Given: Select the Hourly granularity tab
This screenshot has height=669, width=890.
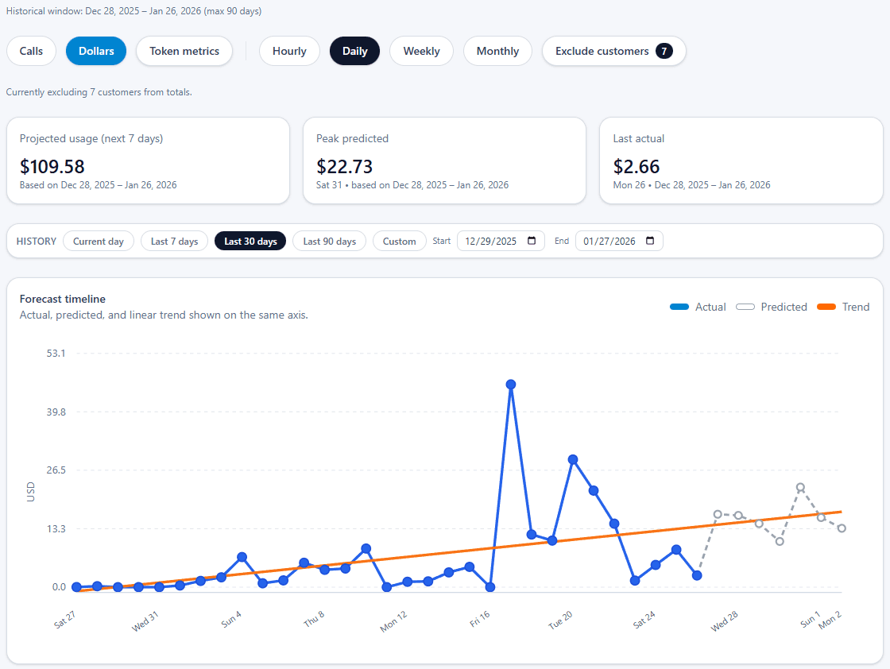Looking at the screenshot, I should (289, 50).
